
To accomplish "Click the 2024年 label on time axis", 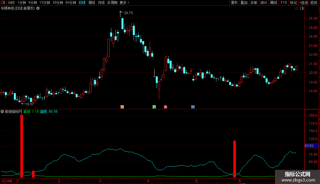I will (x=7, y=181).
